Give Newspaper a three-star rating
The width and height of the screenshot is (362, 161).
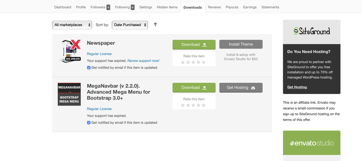pos(193,62)
